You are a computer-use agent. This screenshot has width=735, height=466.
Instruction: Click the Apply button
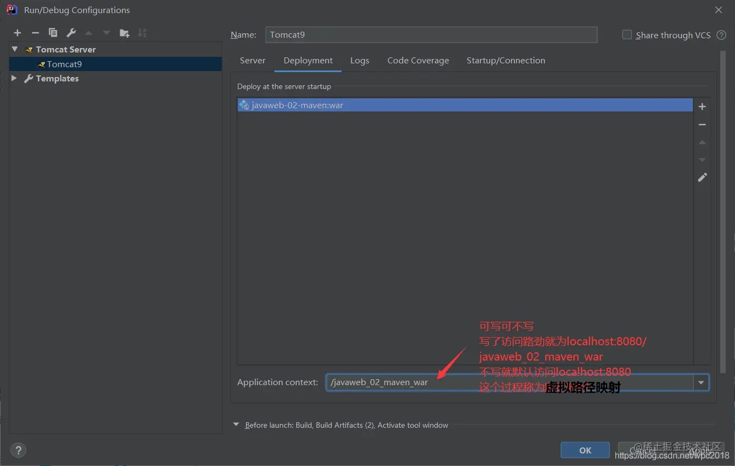[701, 450]
